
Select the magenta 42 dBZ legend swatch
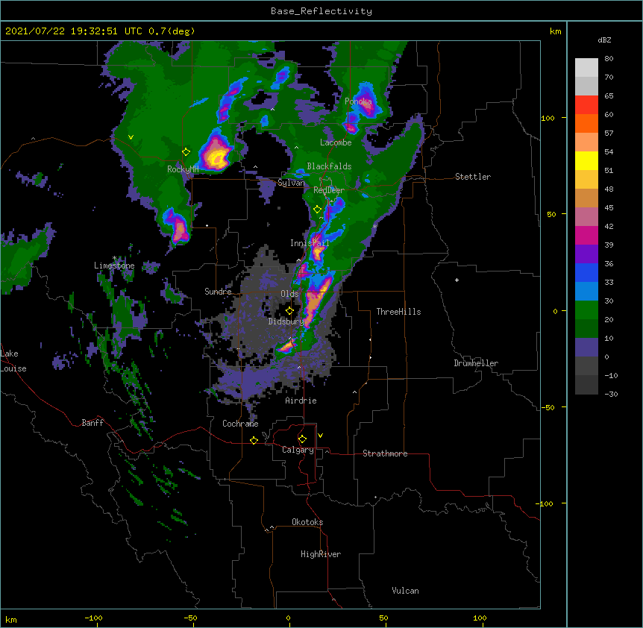(586, 235)
